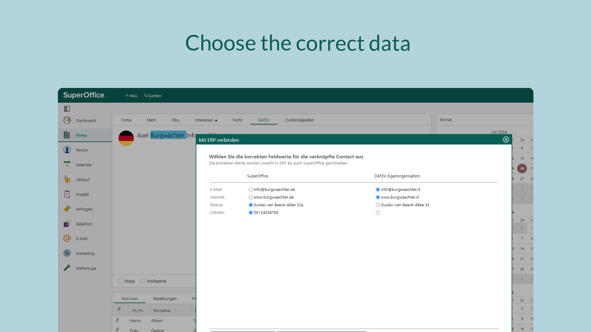
Task: Open the Kalender calendar icon
Action: coord(67,164)
